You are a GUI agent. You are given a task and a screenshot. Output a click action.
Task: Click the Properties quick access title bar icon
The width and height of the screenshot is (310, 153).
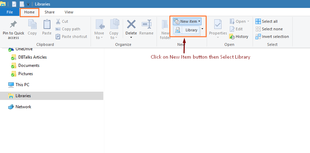pos(14,4)
